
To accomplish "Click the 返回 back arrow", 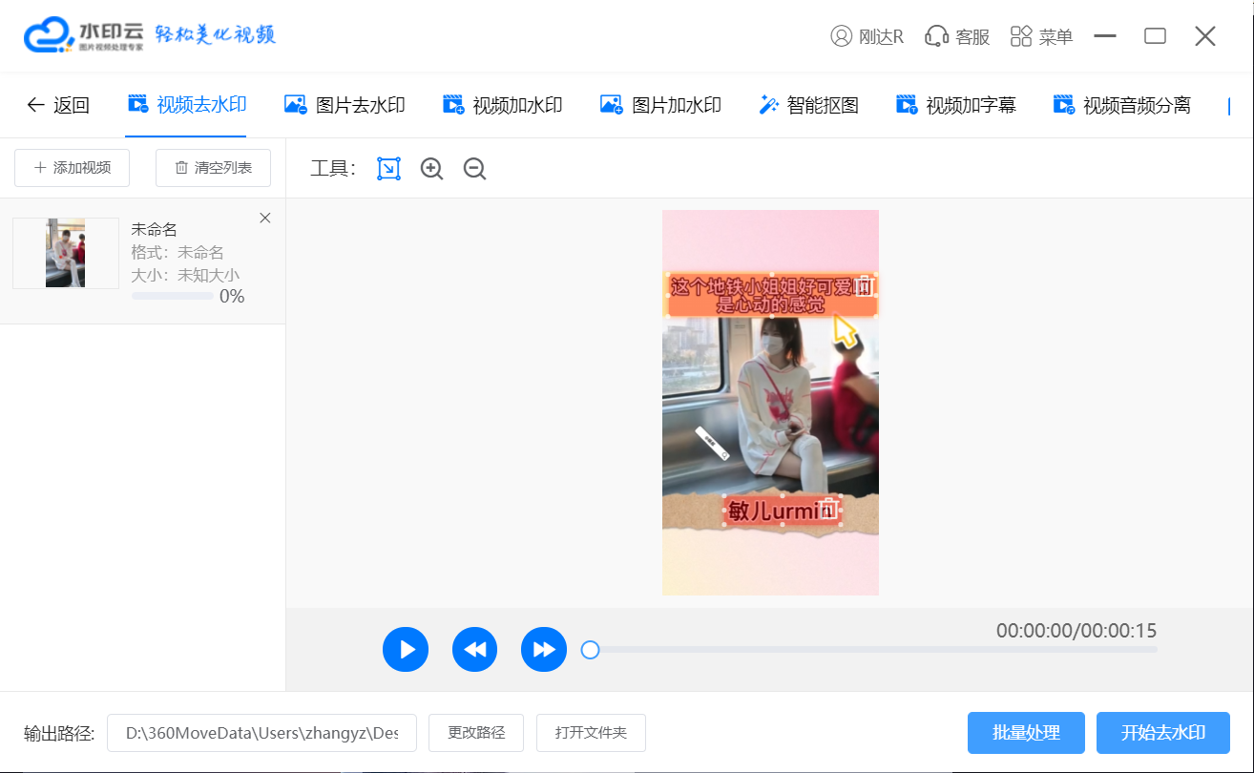I will pos(57,105).
